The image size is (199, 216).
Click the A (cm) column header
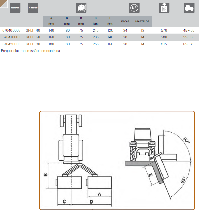coord(51,21)
